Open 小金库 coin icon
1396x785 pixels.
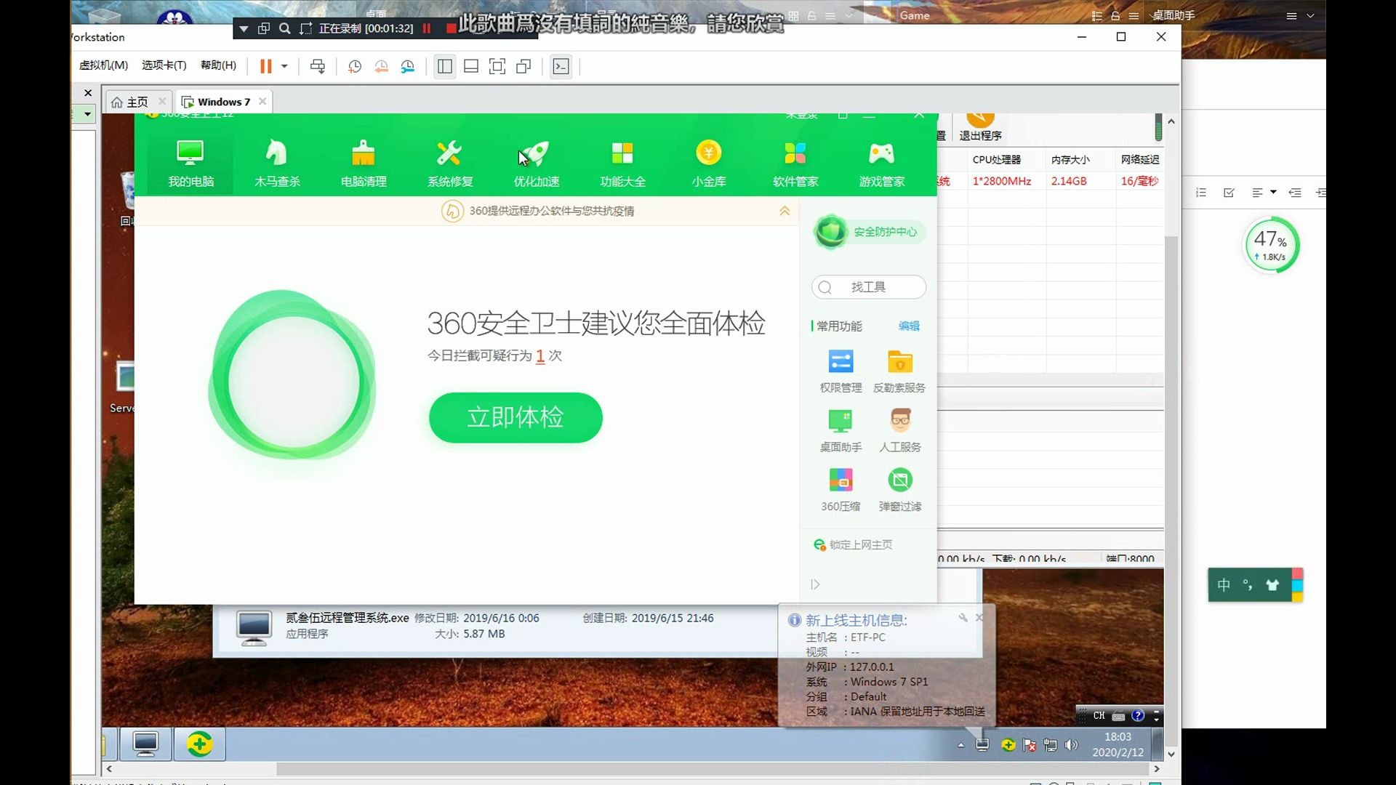709,164
